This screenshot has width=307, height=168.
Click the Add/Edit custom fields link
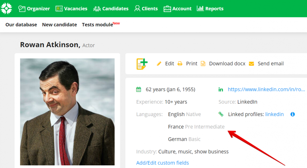pos(162,163)
